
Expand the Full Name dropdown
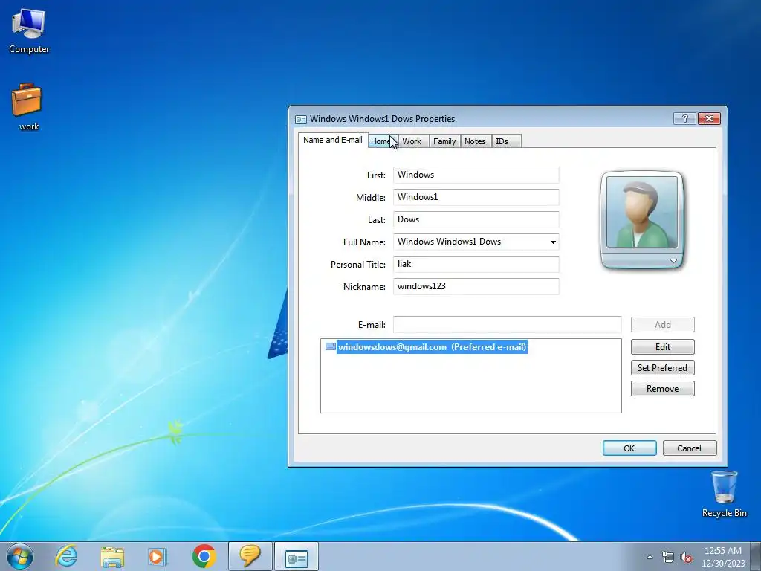553,242
